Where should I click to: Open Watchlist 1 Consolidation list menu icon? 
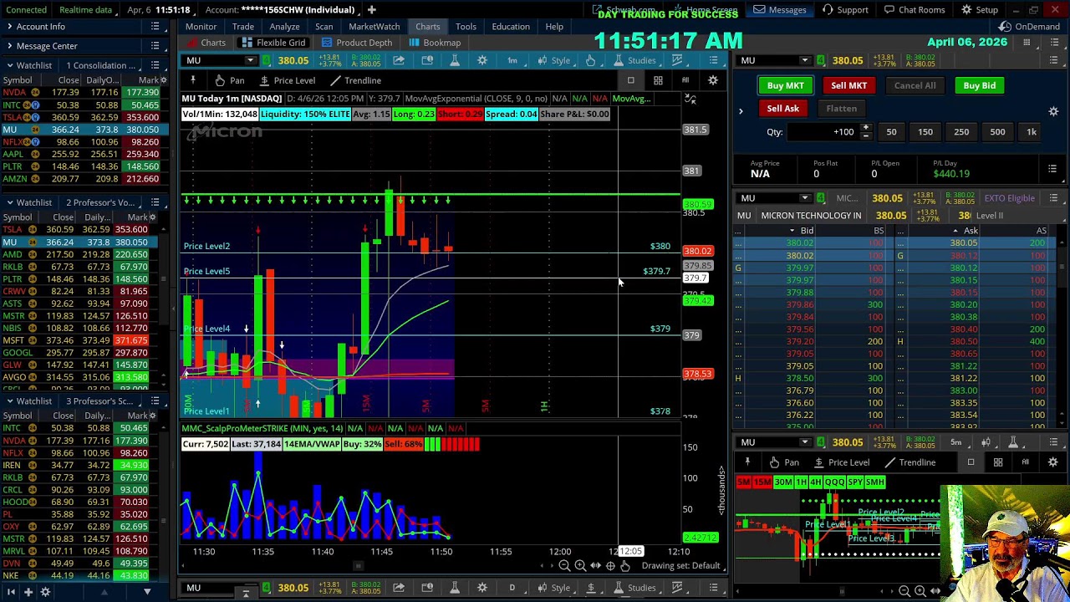click(x=155, y=65)
